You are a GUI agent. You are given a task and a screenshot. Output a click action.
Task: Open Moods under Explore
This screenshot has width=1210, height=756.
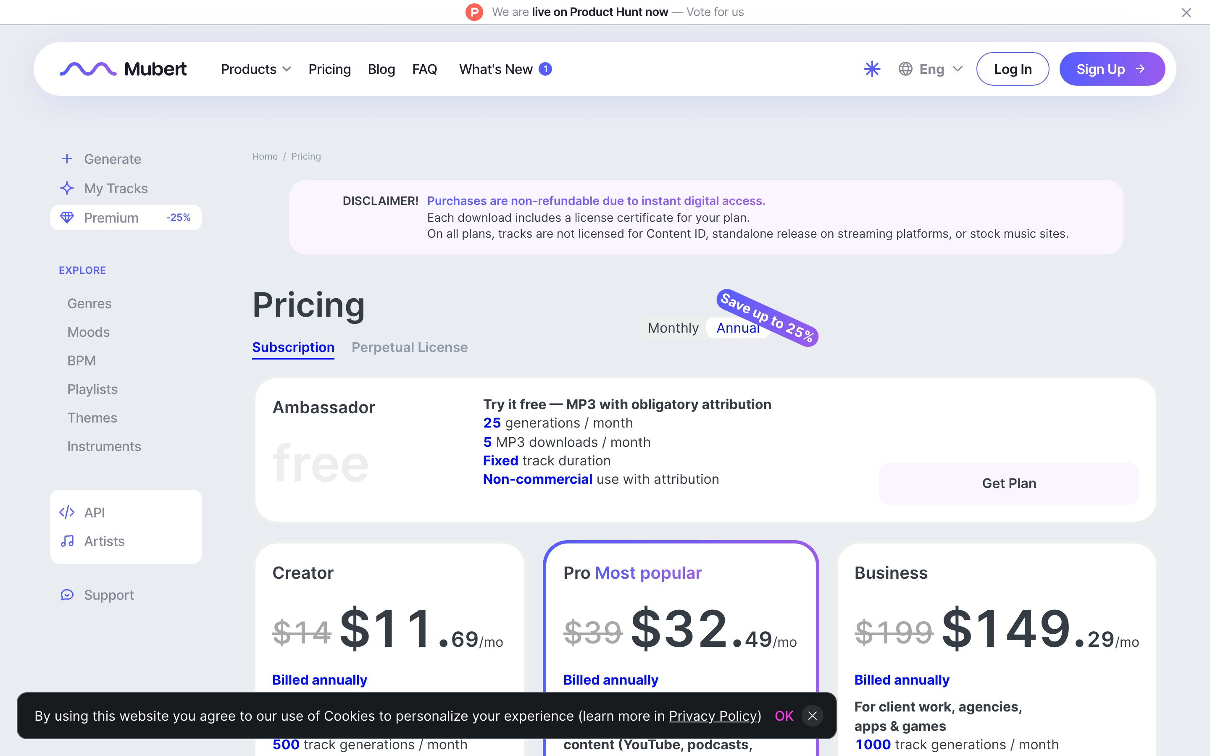[89, 332]
